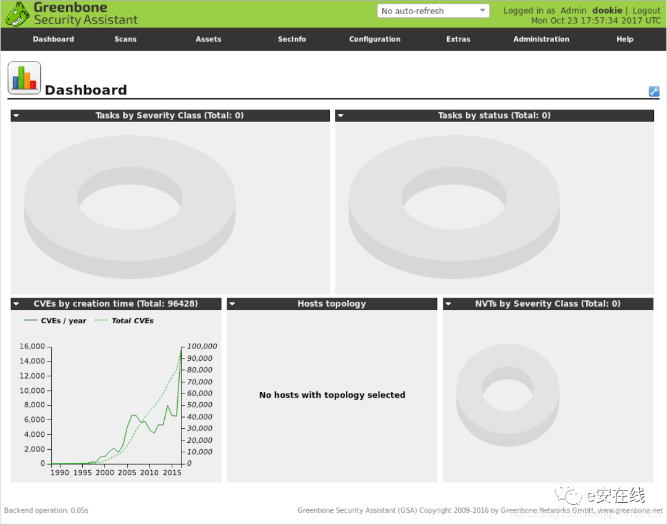Open the Extras menu

[458, 39]
